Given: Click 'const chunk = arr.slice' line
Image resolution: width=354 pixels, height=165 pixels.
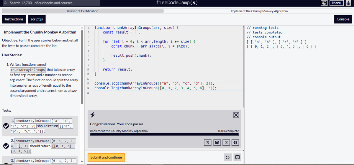Looking at the screenshot, I should pyautogui.click(x=150, y=46).
